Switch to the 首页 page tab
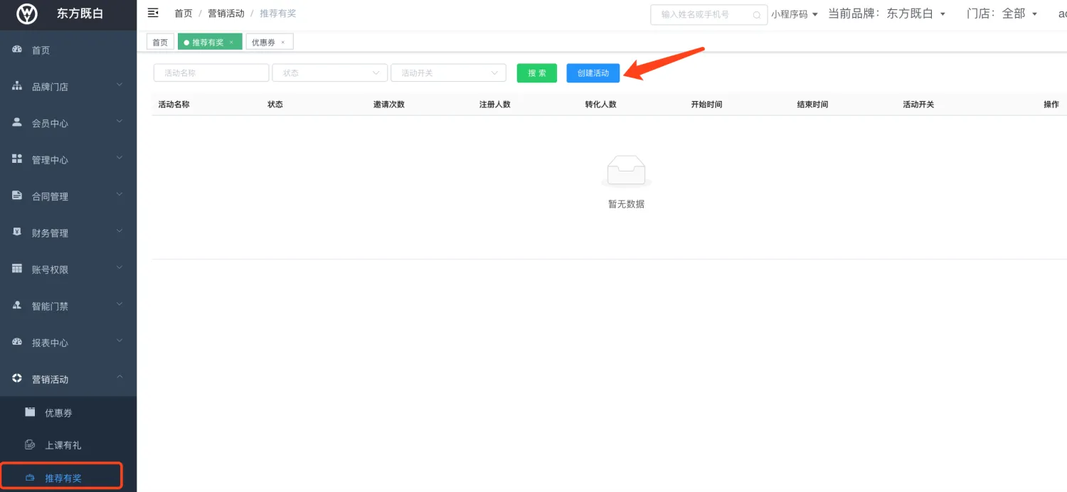 coord(160,43)
